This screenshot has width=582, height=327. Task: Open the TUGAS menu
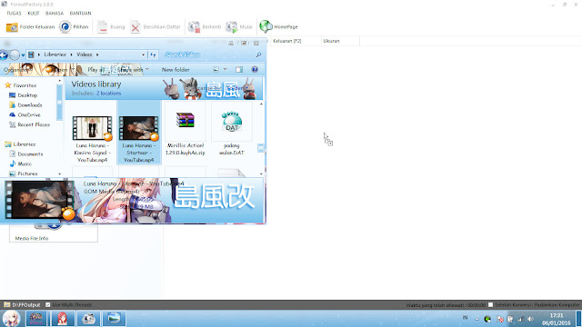click(14, 13)
